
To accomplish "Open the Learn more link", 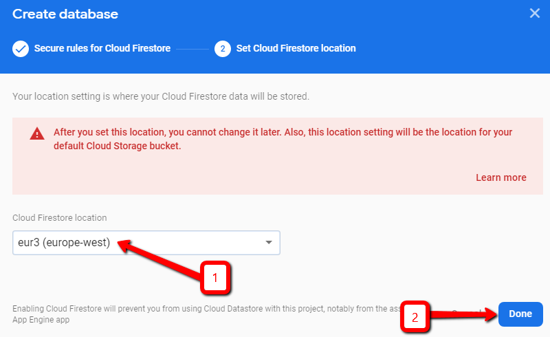I will [x=500, y=177].
